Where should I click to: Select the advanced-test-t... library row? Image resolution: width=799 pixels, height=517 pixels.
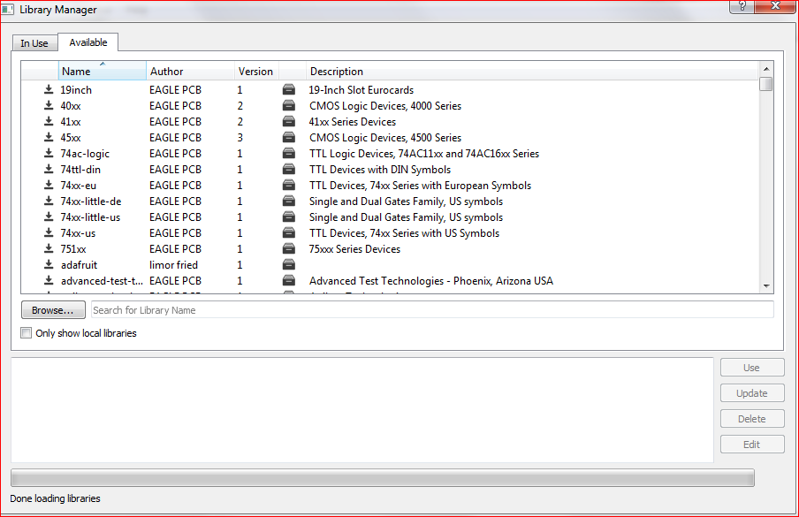click(x=102, y=281)
